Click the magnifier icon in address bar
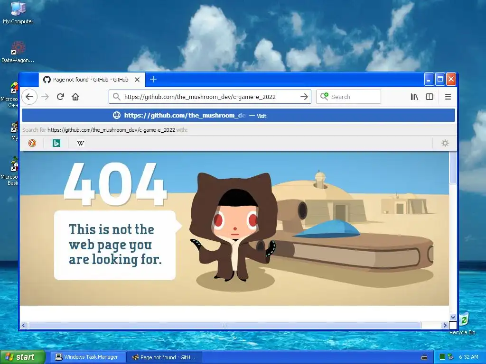 pos(117,97)
